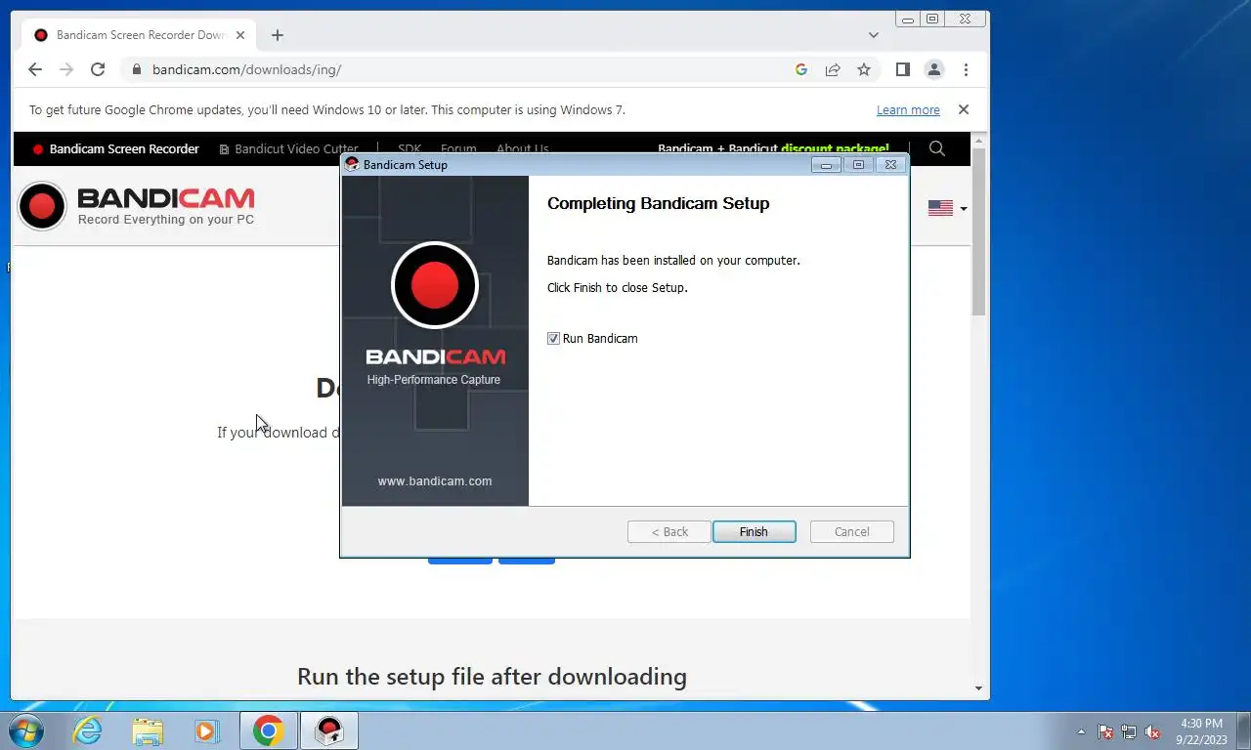This screenshot has height=750, width=1251.
Task: Open Bandicut Video Cutter in the site nav
Action: (289, 149)
